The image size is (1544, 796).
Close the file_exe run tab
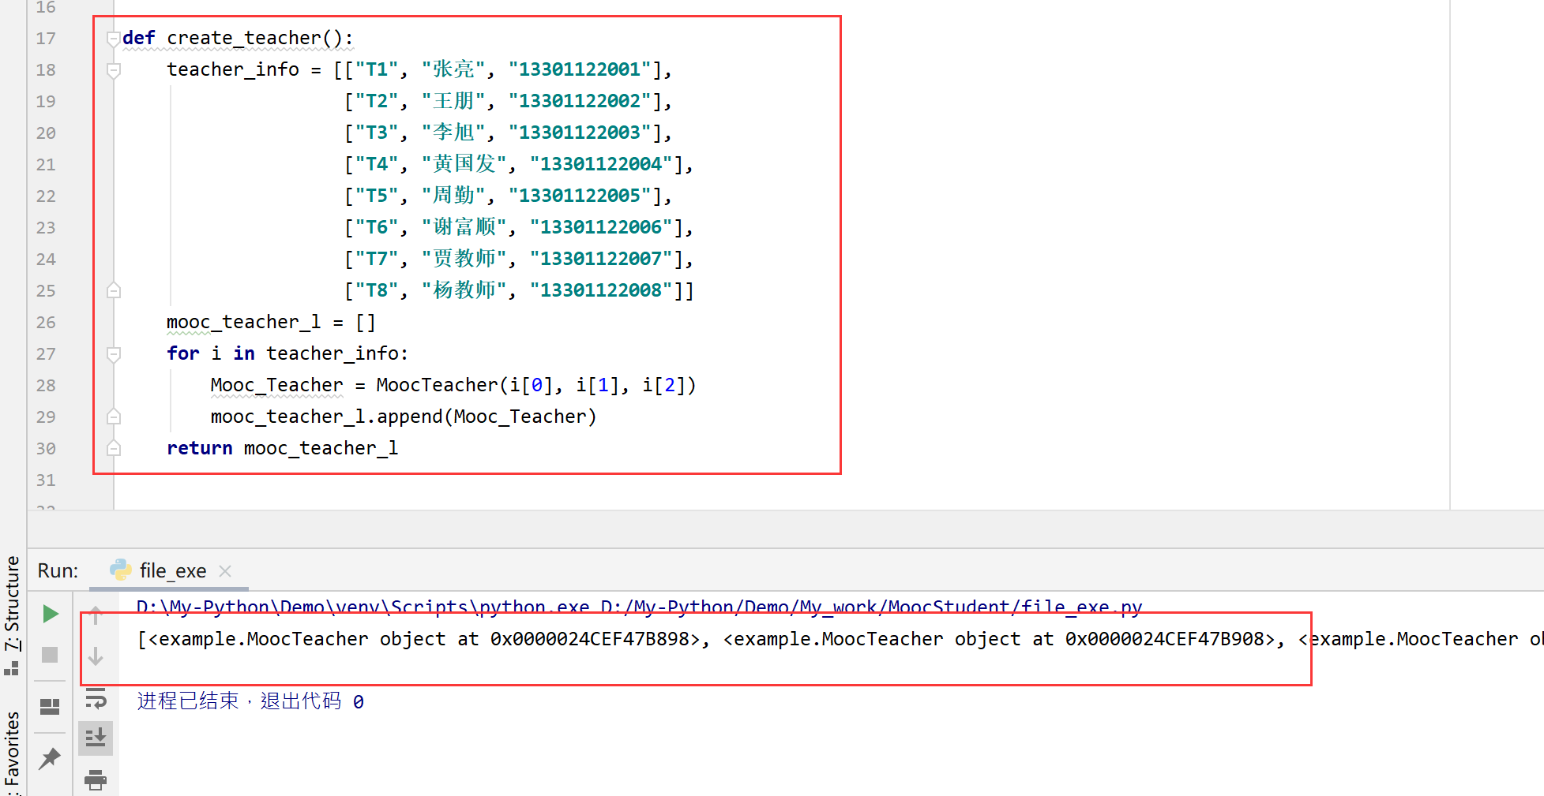coord(225,570)
